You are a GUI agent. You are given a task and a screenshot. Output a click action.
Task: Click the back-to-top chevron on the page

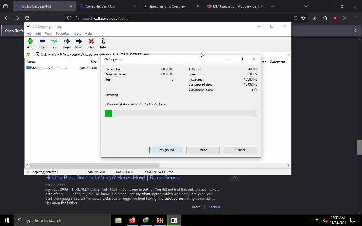234,177
